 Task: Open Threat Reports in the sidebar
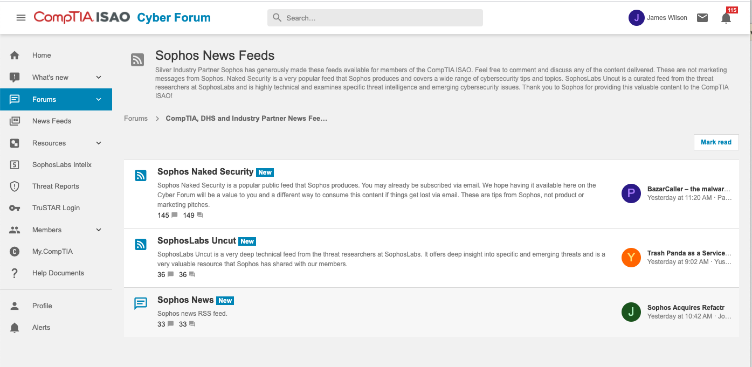point(56,186)
